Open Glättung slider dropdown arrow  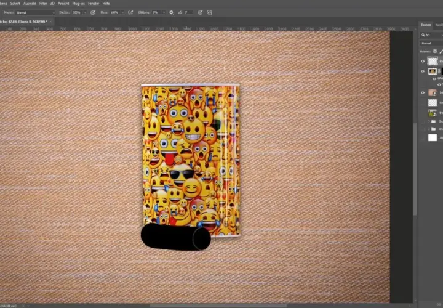pos(164,12)
